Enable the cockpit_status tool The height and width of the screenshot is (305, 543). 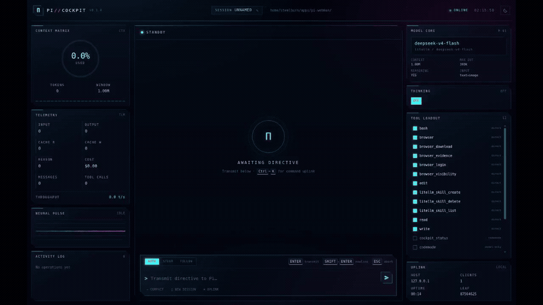click(x=415, y=238)
